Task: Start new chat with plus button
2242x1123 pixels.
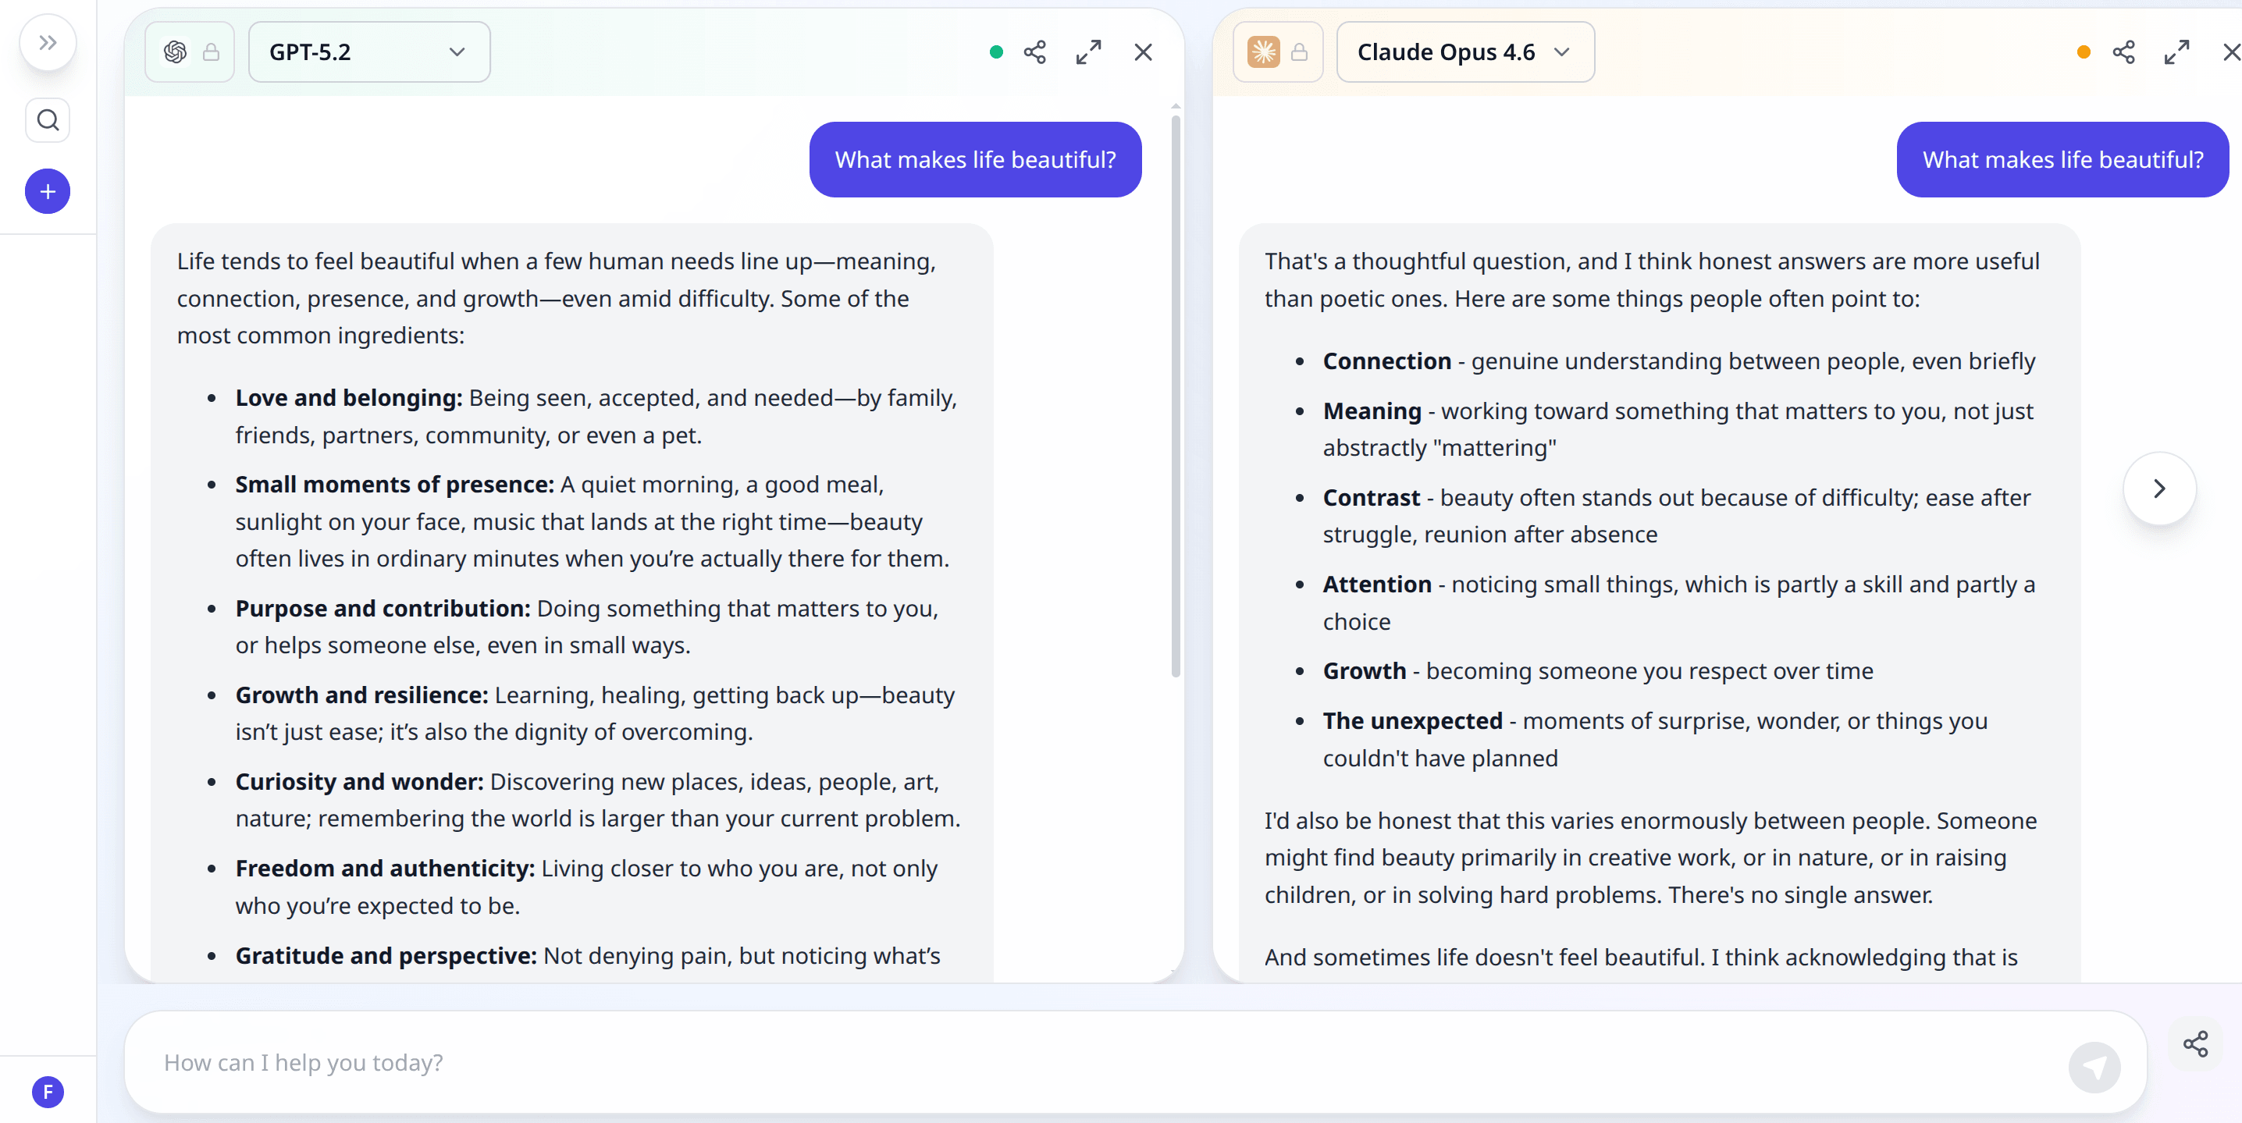Action: (48, 191)
